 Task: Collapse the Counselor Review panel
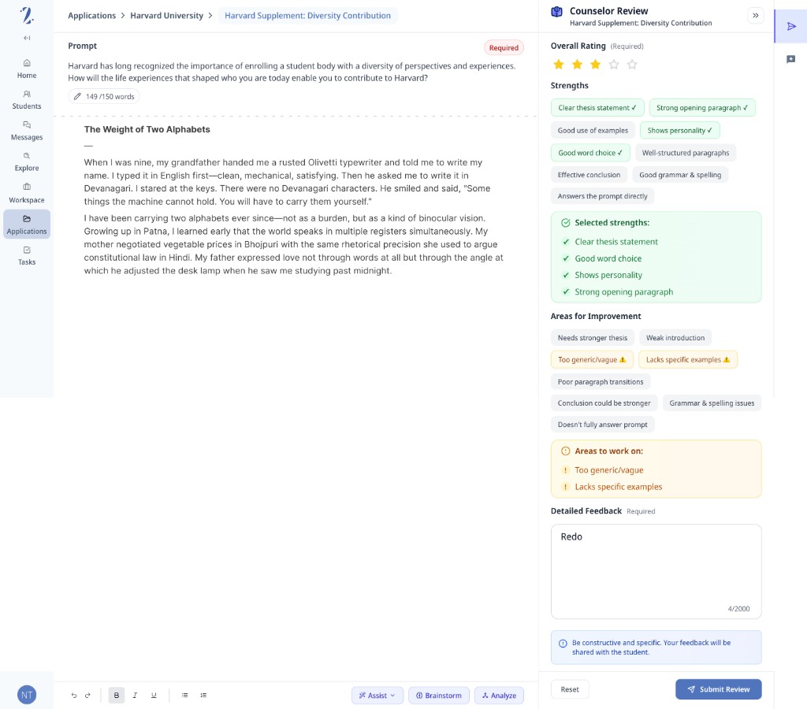pos(755,16)
